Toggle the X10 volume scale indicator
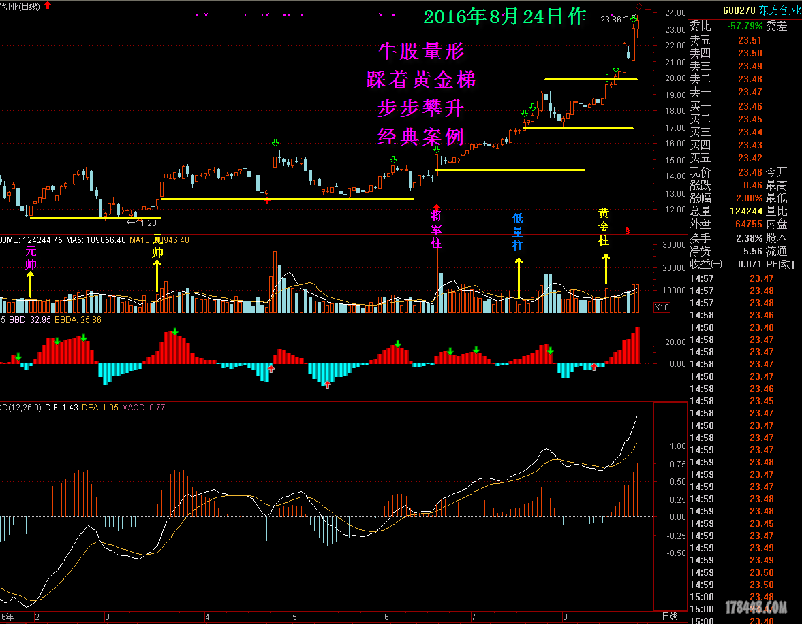This screenshot has height=624, width=802. [660, 308]
